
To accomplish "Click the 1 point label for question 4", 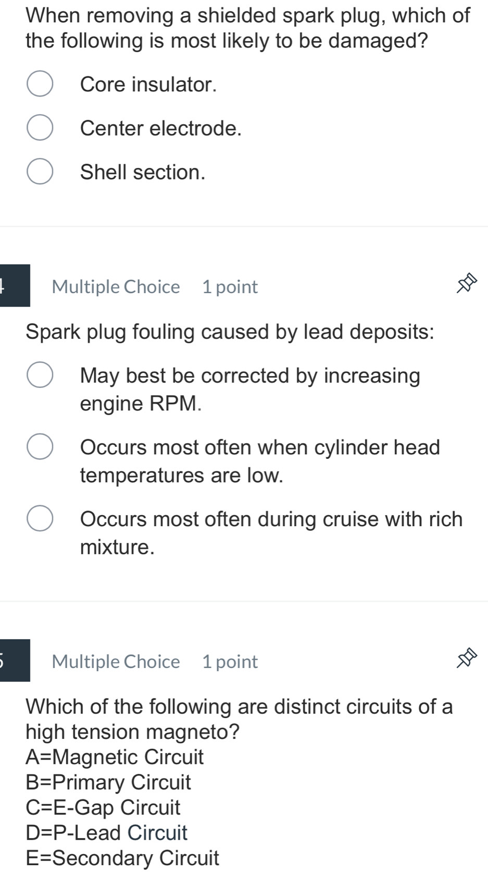I will tap(230, 286).
